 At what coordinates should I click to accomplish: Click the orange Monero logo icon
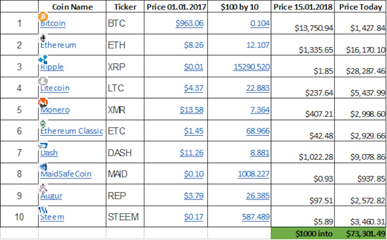pos(43,103)
